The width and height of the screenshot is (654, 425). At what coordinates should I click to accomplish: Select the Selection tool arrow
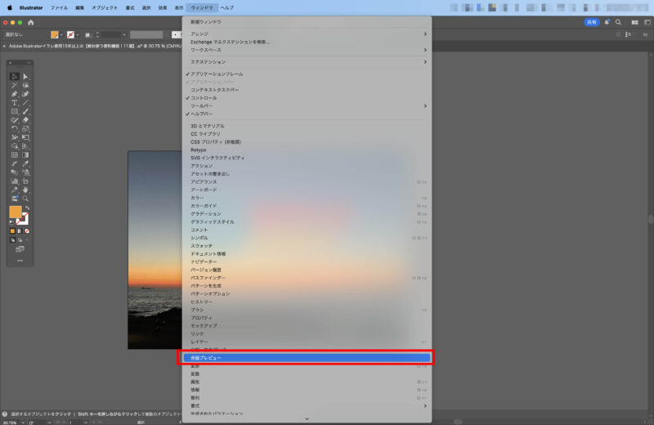14,76
